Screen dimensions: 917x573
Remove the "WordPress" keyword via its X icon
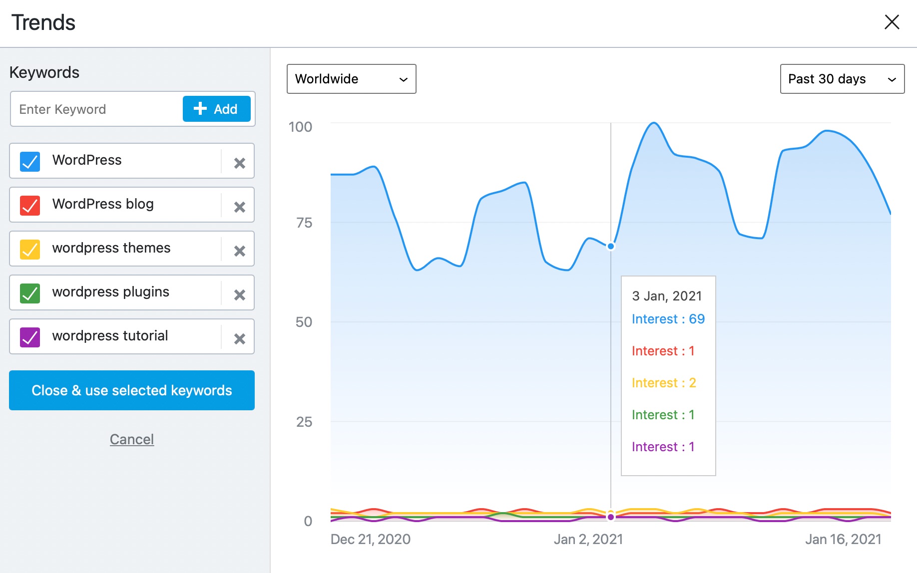[x=239, y=163]
